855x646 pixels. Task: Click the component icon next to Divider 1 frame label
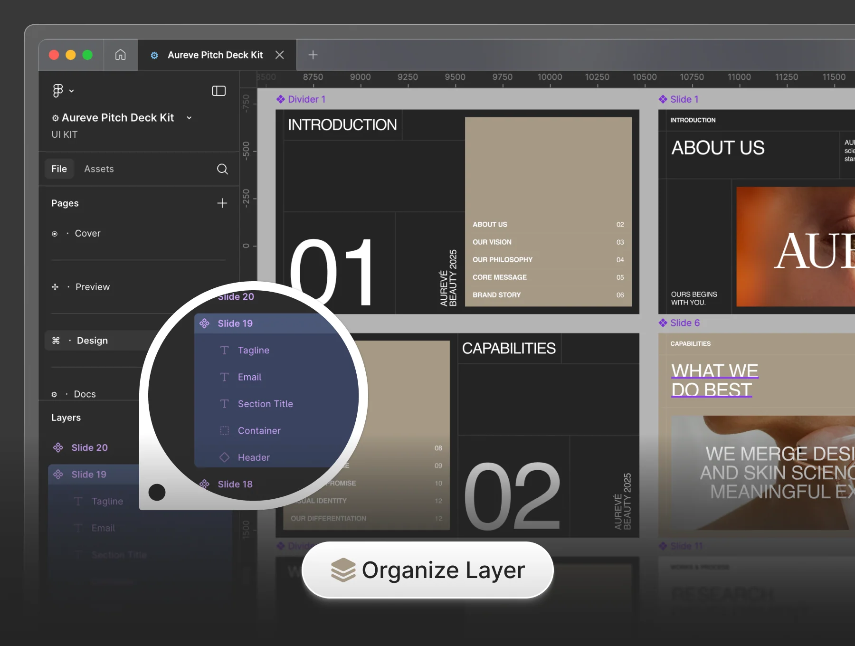click(281, 99)
